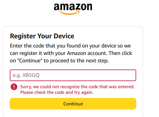The image size is (159, 117).
Task: Click 'proceed to the next step' text
Action: (79, 61)
